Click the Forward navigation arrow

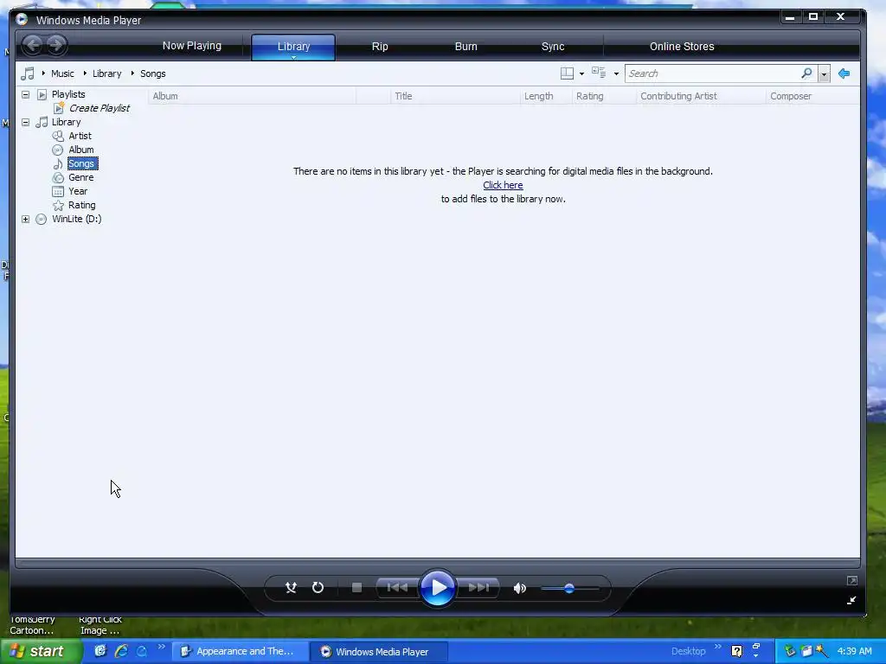pos(56,45)
